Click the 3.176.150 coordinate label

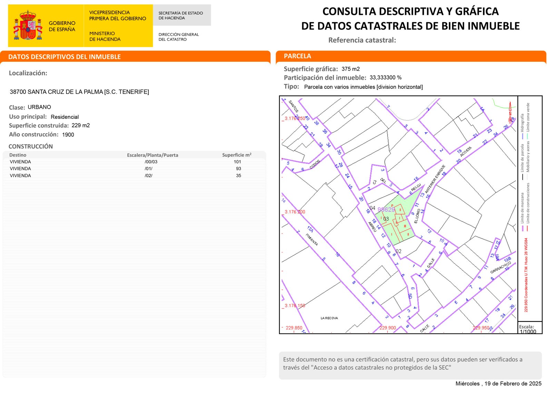(x=295, y=306)
